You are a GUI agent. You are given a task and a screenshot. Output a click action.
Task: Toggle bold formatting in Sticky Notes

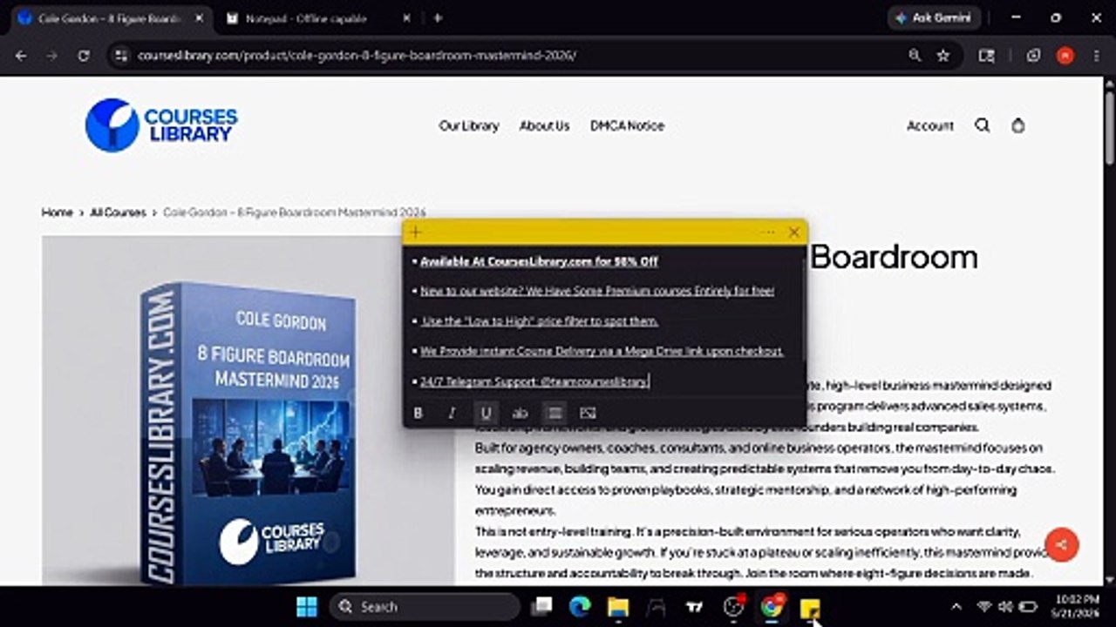(x=418, y=413)
